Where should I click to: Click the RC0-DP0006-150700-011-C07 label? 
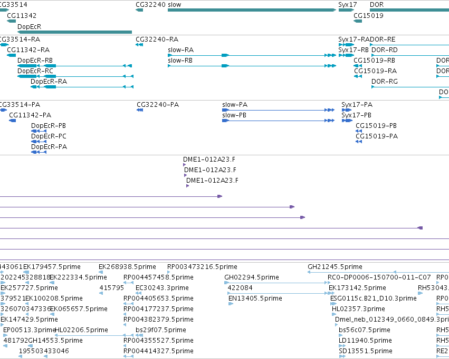pos(379,277)
